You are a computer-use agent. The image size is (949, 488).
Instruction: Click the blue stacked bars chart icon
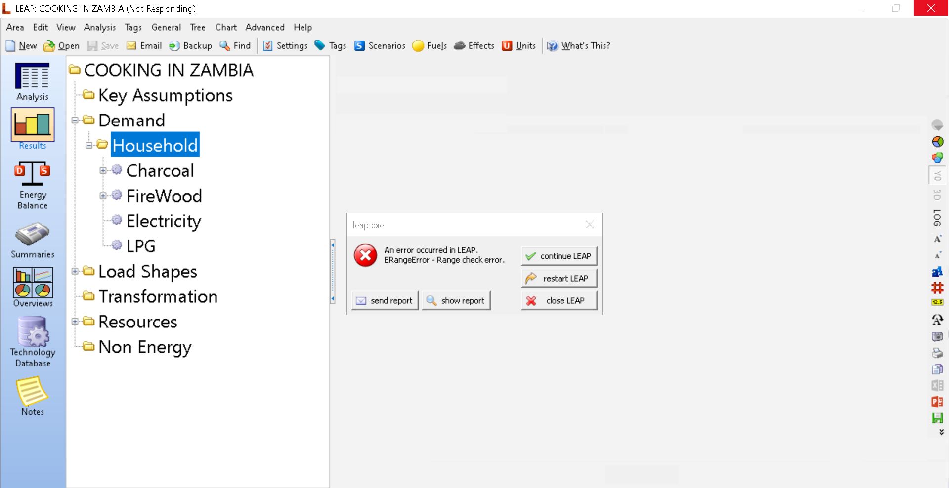(937, 271)
